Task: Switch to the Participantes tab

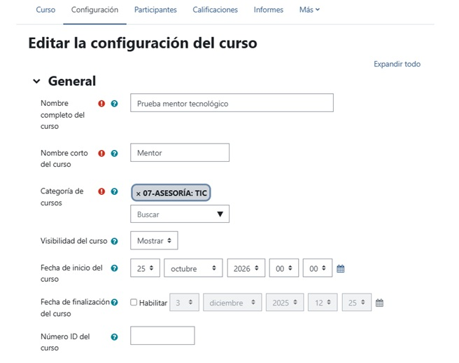Action: pyautogui.click(x=155, y=10)
